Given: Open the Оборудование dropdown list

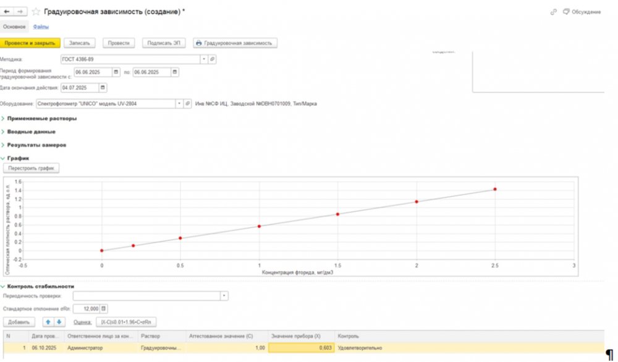Looking at the screenshot, I should pyautogui.click(x=179, y=104).
